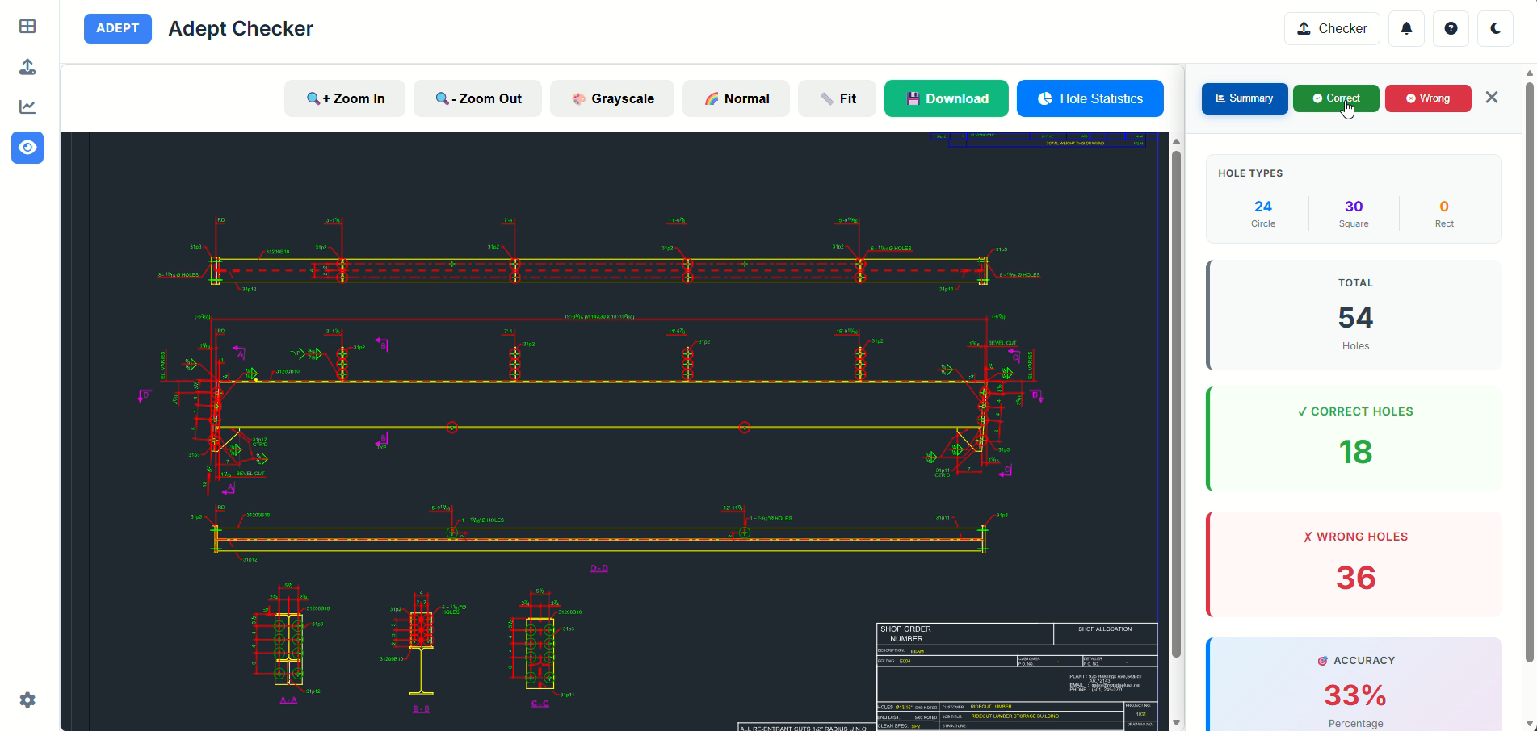This screenshot has width=1537, height=731.
Task: Open Hole Statistics
Action: point(1090,98)
